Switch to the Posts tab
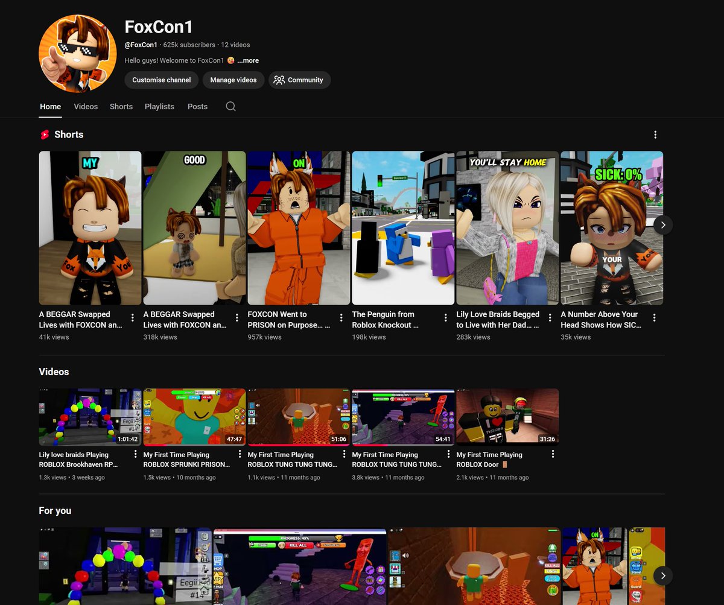The image size is (724, 605). [197, 106]
